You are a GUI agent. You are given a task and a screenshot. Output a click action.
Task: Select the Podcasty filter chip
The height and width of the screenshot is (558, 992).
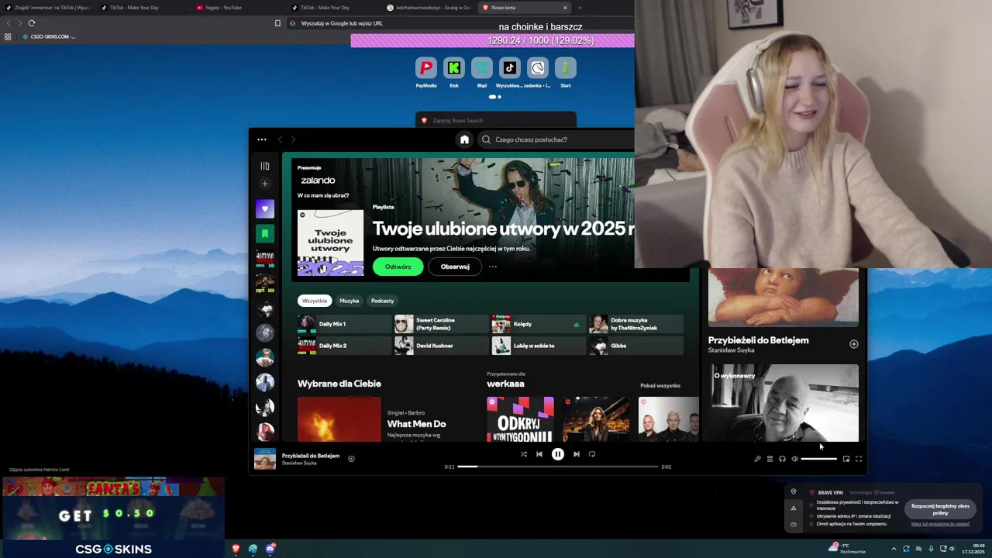(382, 301)
